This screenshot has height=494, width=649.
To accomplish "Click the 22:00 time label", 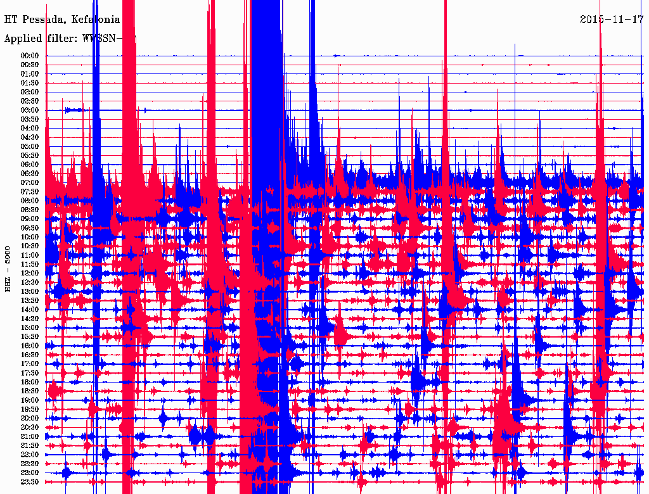I will click(30, 455).
